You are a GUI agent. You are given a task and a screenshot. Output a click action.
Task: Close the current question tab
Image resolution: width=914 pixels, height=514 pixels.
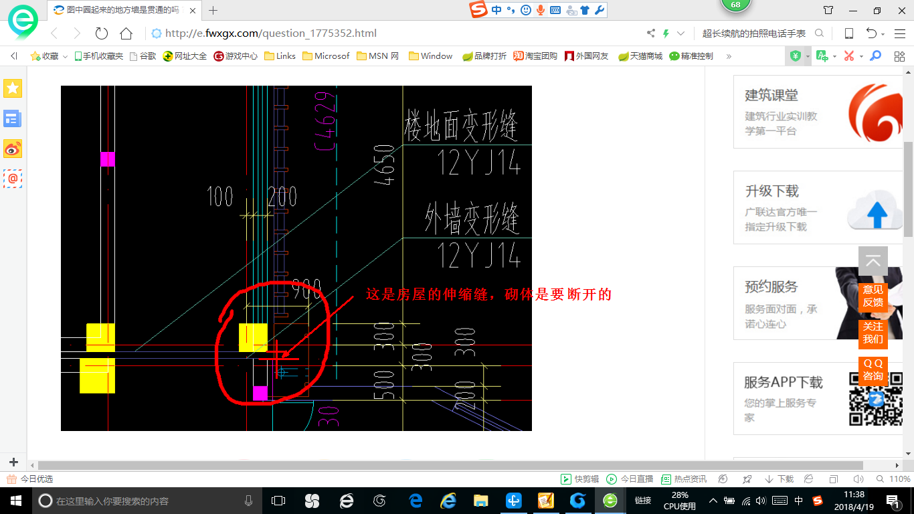[x=193, y=10]
